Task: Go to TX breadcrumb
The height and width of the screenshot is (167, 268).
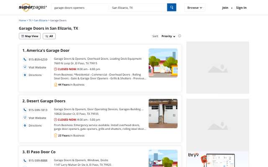Action: [x=30, y=20]
